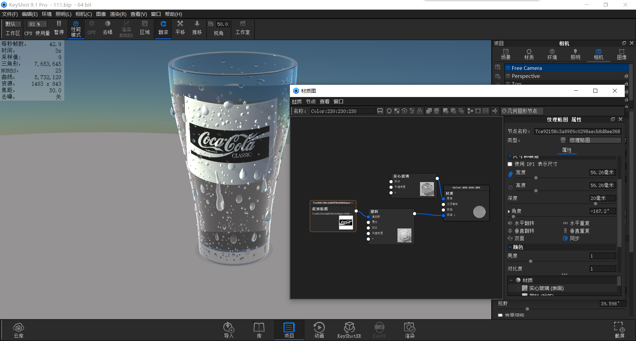
Task: Collapse the 颜色 section in texture properties
Action: (x=510, y=247)
